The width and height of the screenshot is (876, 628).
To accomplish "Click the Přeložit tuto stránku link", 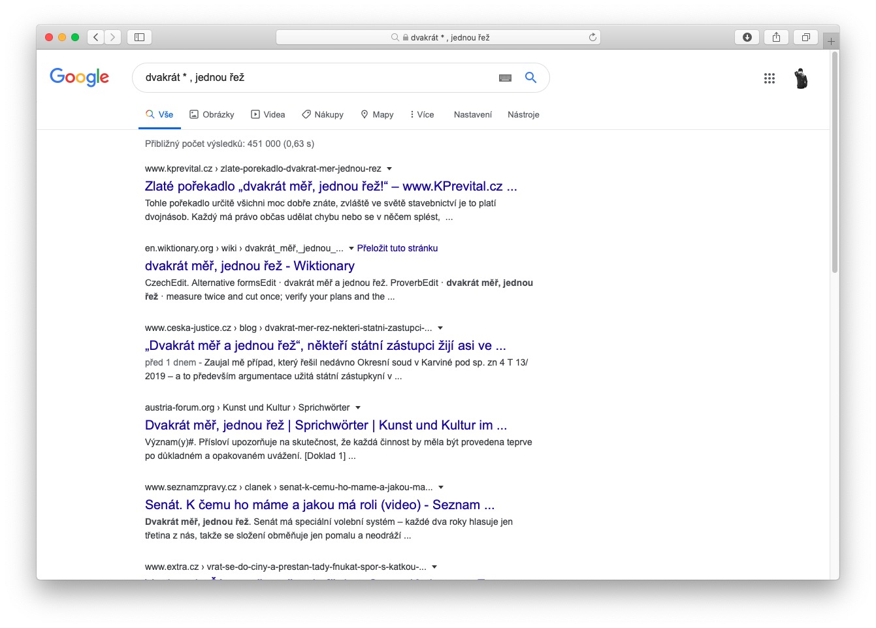I will coord(397,248).
